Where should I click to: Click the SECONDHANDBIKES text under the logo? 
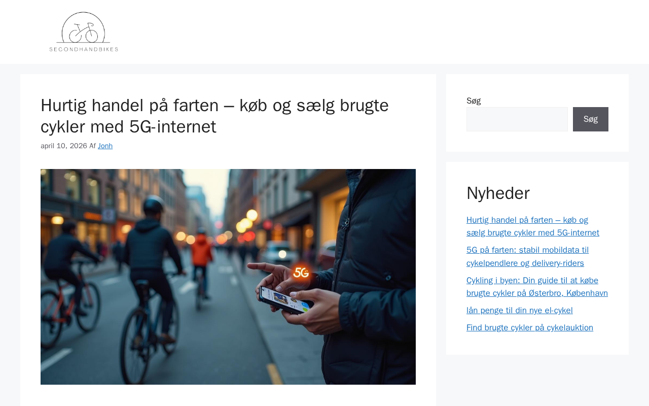84,49
